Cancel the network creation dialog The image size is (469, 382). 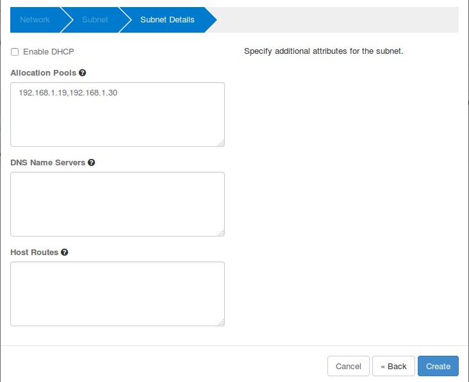point(349,366)
